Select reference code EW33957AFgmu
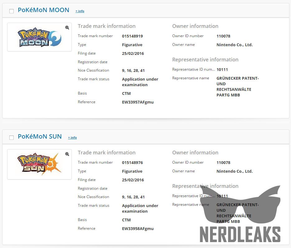Viewport: 291px width, 248px height. [x=138, y=102]
